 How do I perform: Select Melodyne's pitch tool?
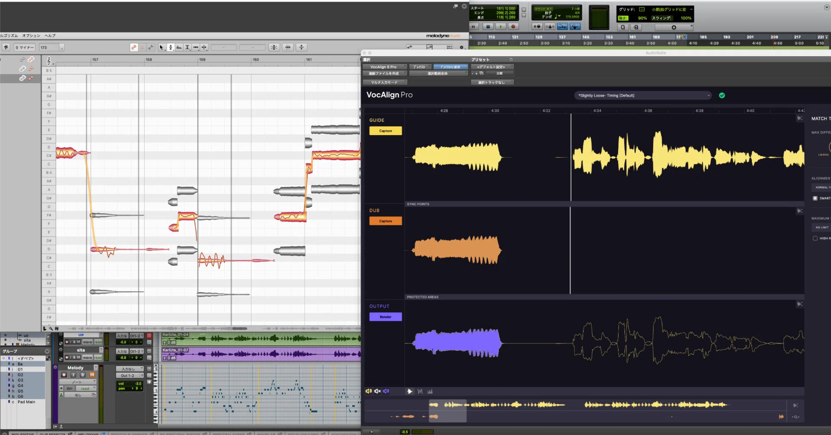pos(171,47)
